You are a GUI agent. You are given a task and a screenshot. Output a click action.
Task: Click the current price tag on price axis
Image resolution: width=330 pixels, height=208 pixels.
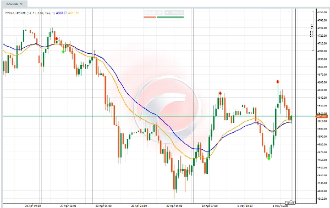tap(322, 116)
